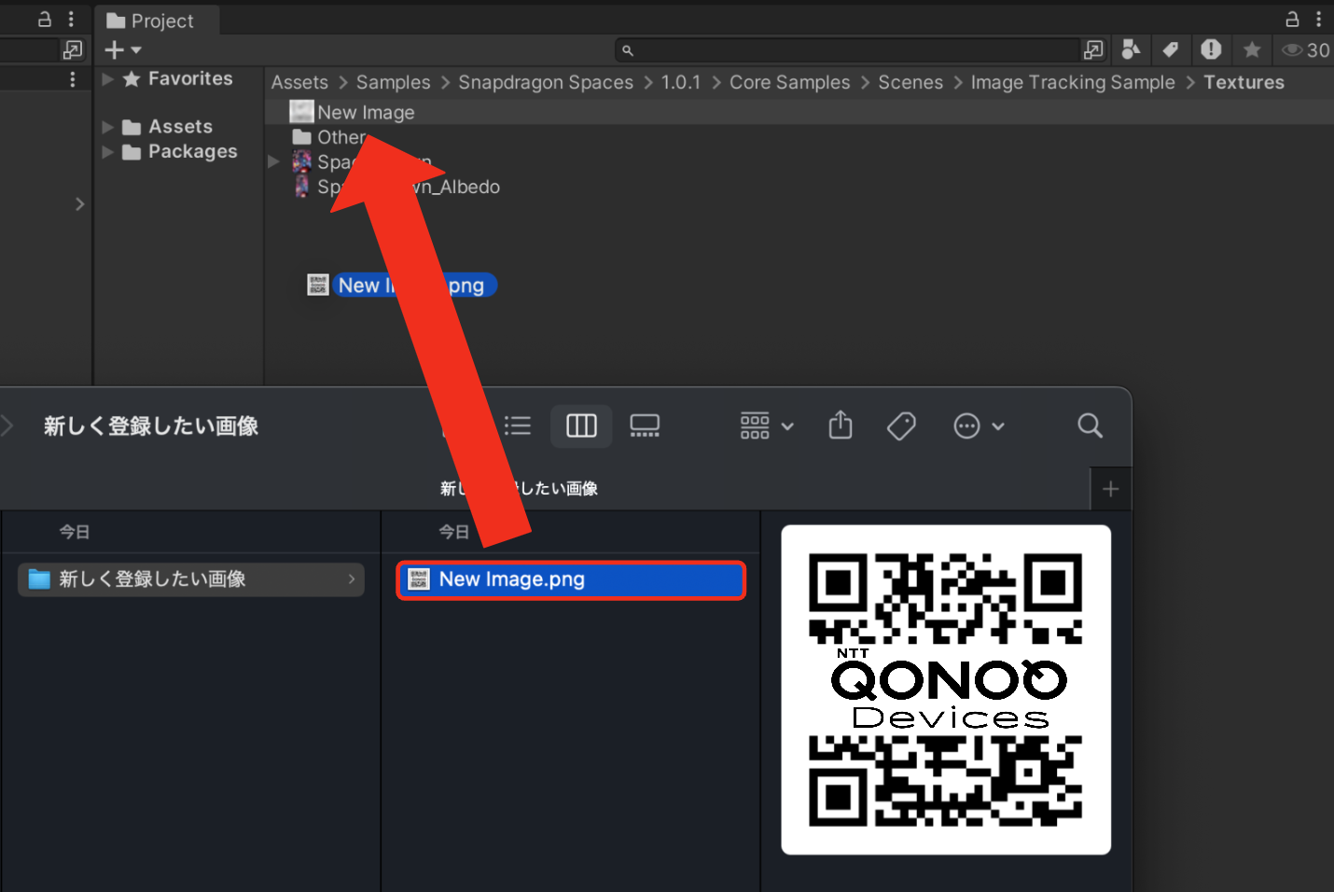The width and height of the screenshot is (1334, 892).
Task: Switch Finder to gallery view
Action: click(645, 426)
